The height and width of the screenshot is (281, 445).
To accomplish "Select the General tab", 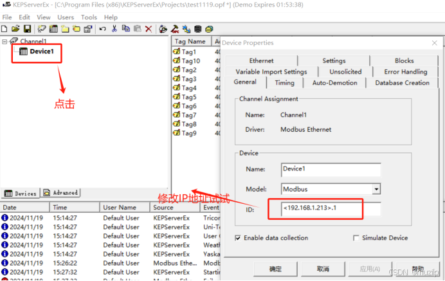I will click(x=245, y=82).
